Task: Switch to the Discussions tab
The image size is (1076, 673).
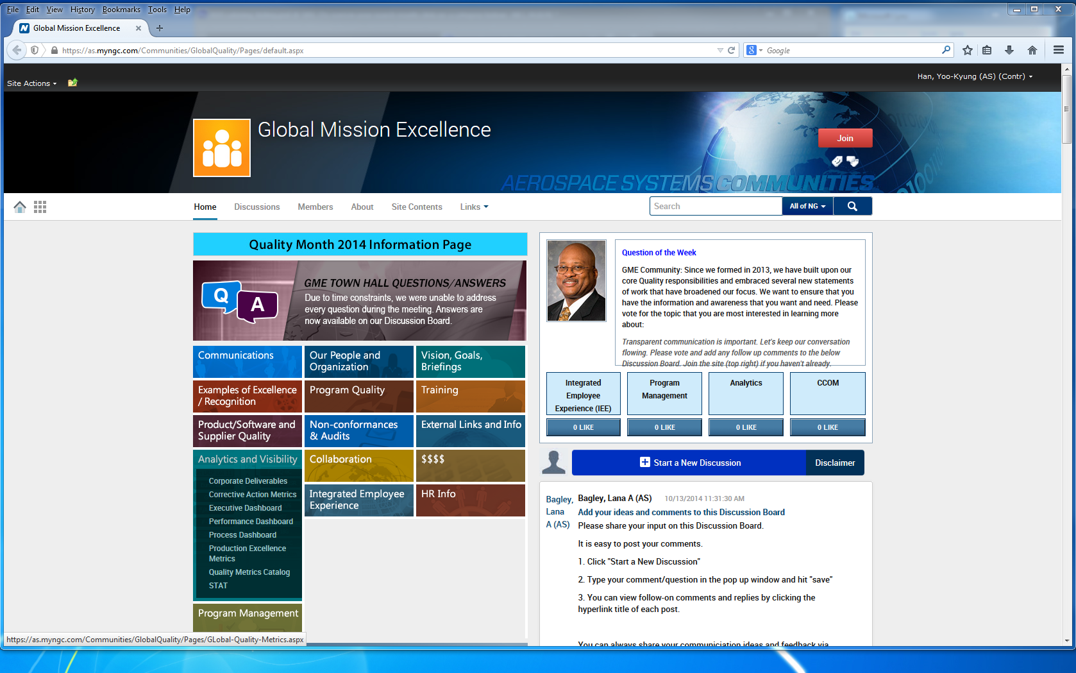Action: point(256,207)
